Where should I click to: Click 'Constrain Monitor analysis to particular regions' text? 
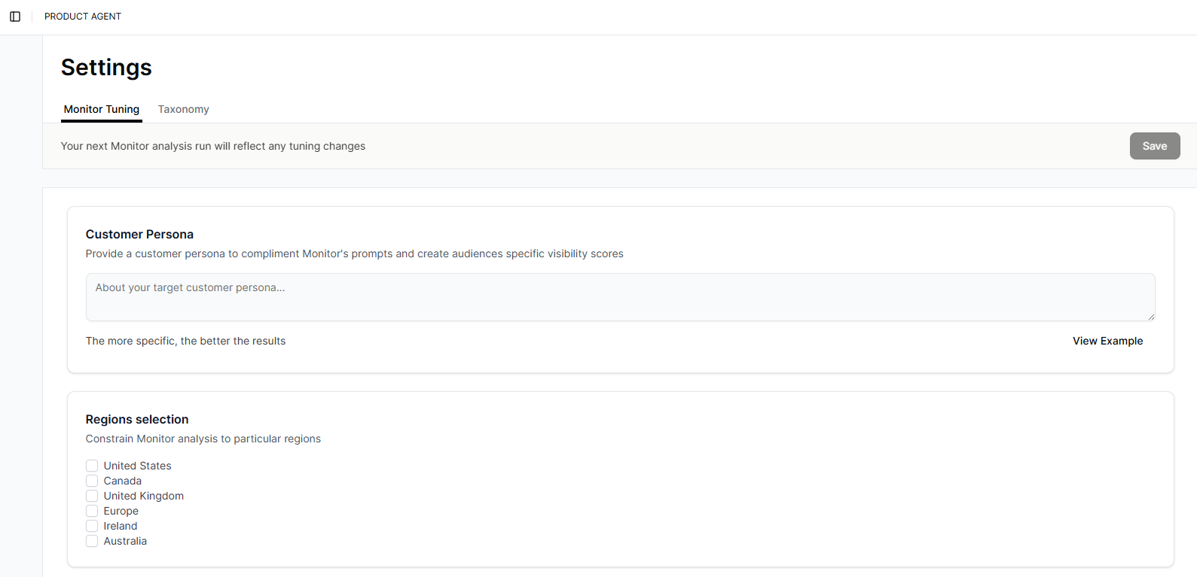[x=203, y=439]
